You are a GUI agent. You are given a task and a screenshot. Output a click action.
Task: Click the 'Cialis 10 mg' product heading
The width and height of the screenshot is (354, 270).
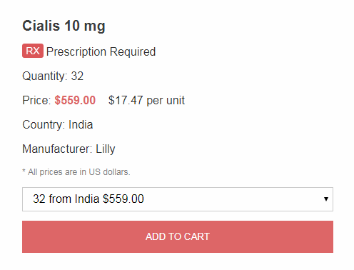64,26
